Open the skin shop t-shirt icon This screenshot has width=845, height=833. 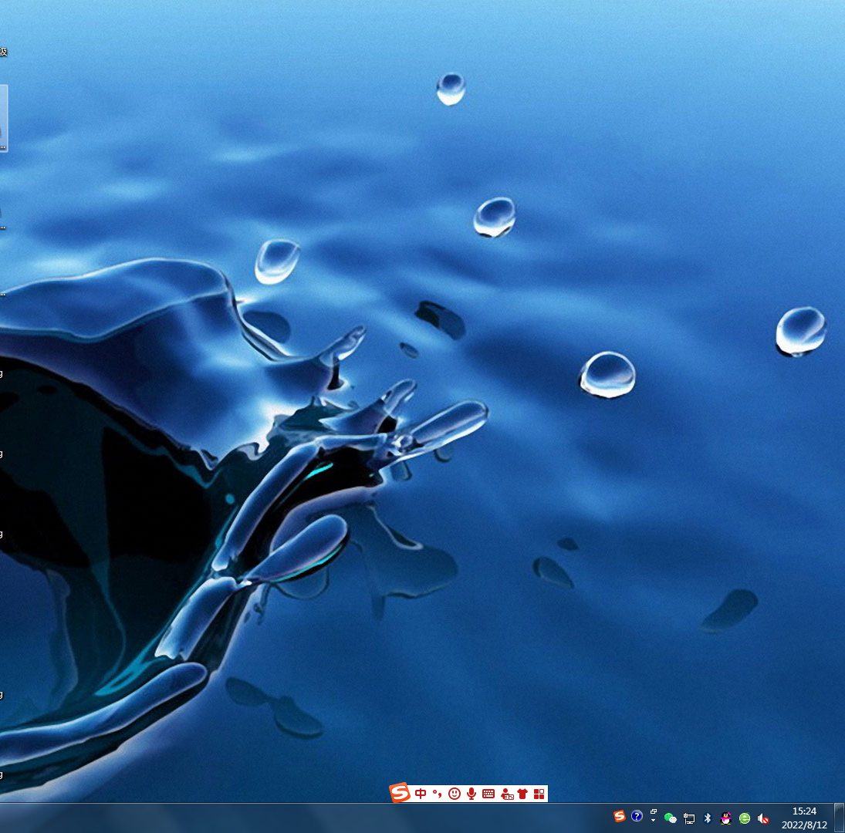(x=522, y=794)
